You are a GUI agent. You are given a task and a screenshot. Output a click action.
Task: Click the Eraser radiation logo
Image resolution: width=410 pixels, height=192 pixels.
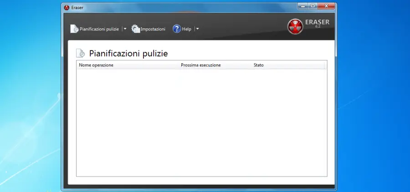(295, 26)
